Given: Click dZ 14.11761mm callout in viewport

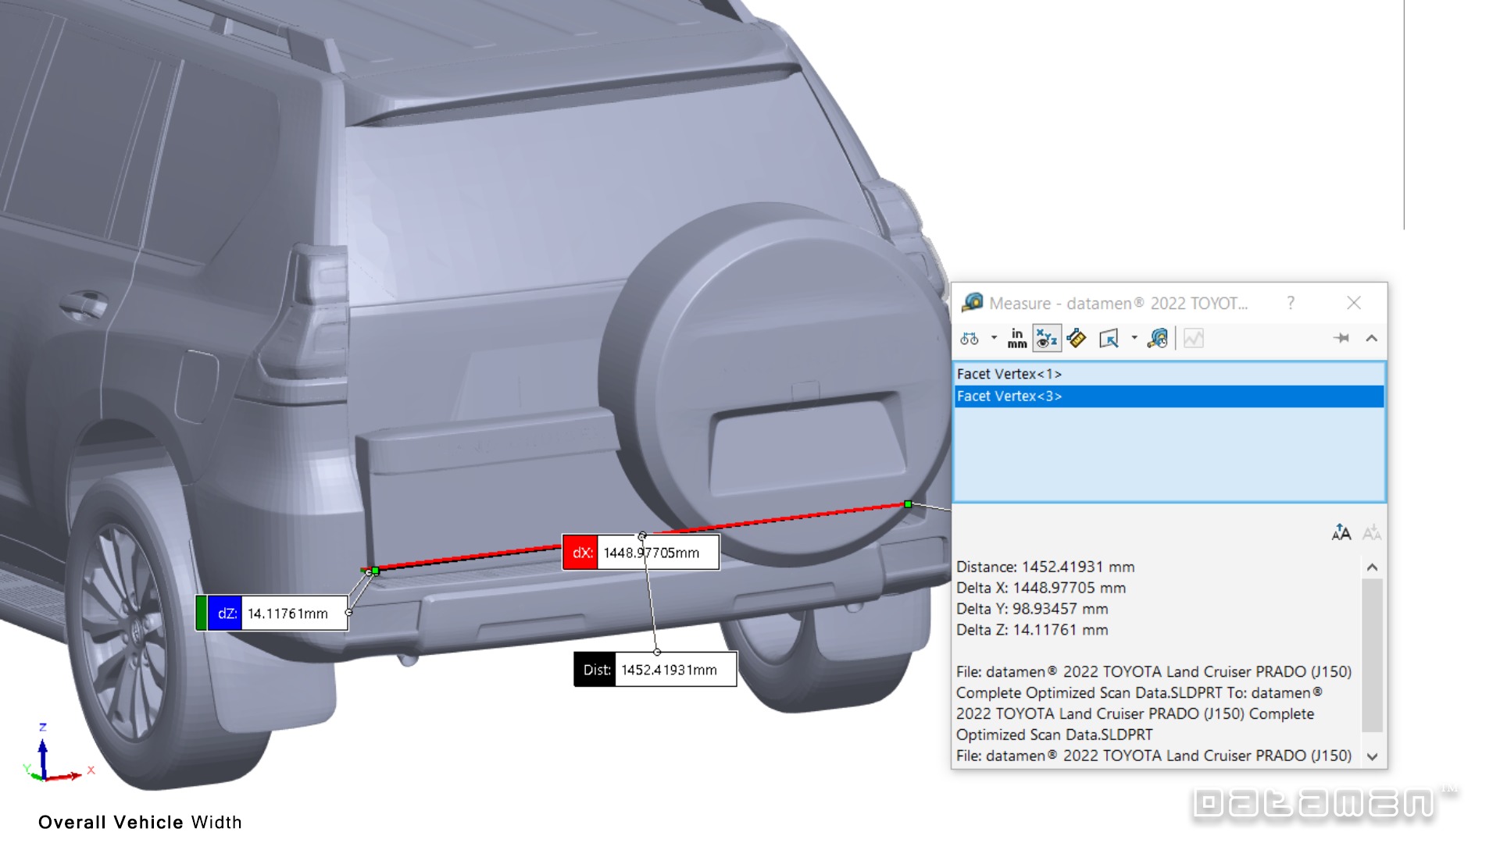Looking at the screenshot, I should point(272,614).
